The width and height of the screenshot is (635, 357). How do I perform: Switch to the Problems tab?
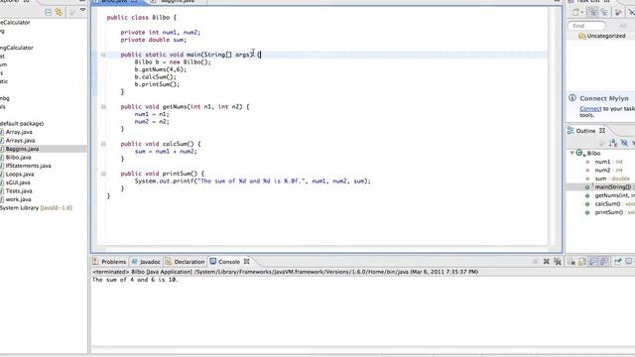109,262
